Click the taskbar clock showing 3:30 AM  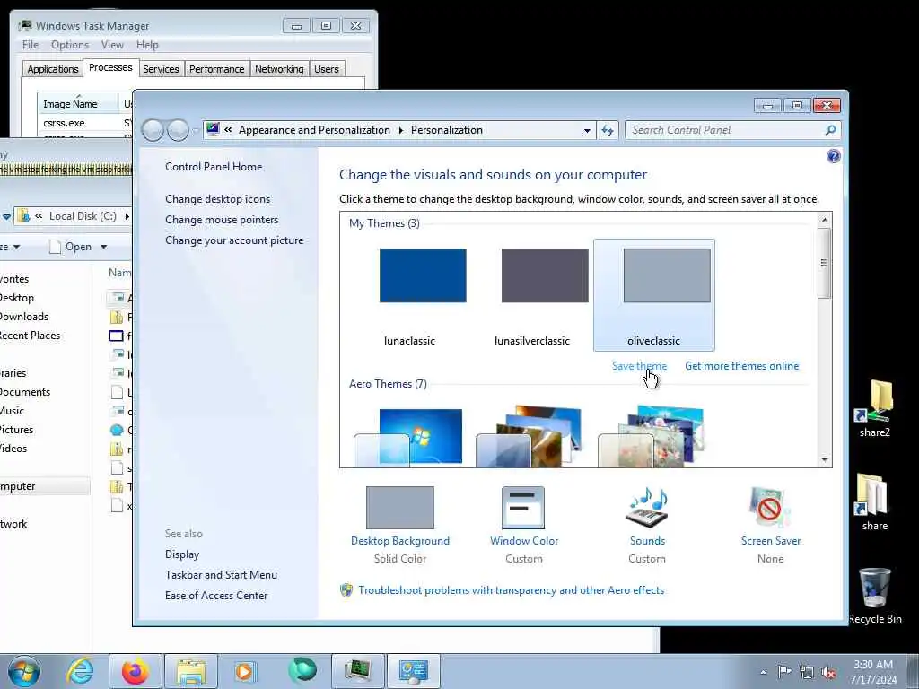pos(872,671)
